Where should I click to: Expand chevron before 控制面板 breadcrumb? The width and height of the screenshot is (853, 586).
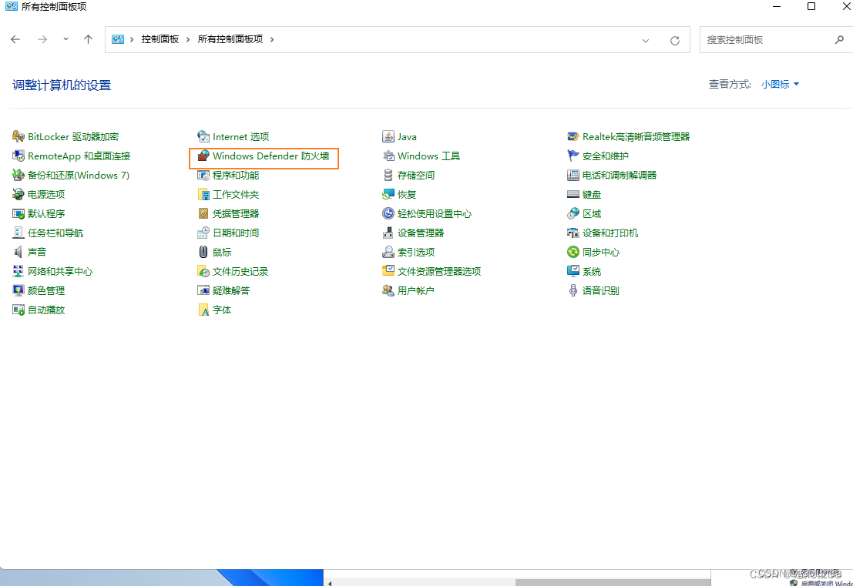click(132, 39)
